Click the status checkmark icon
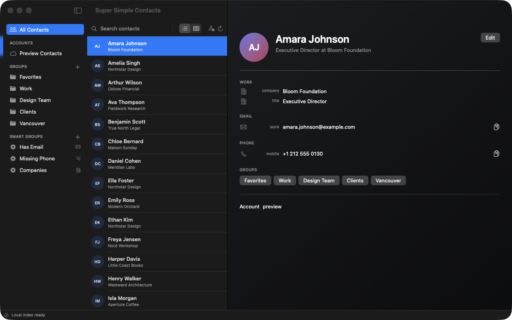 tap(6, 315)
